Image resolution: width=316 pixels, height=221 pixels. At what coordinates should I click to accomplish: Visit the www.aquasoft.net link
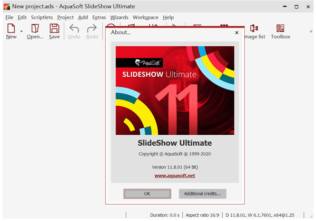175,176
